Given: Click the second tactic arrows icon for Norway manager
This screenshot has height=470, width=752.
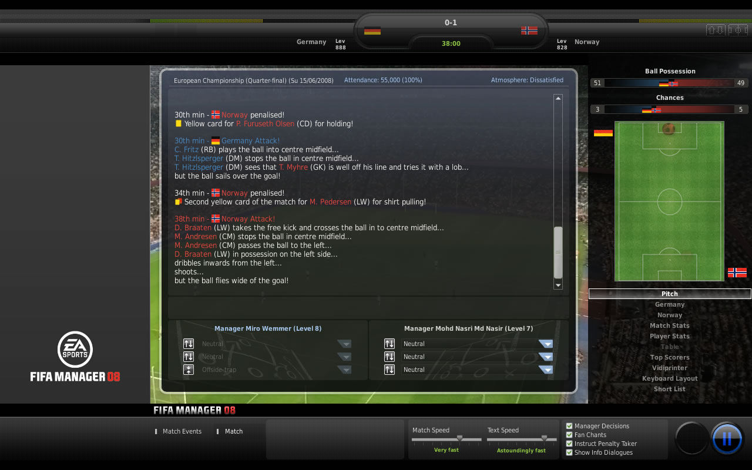Looking at the screenshot, I should coord(390,357).
